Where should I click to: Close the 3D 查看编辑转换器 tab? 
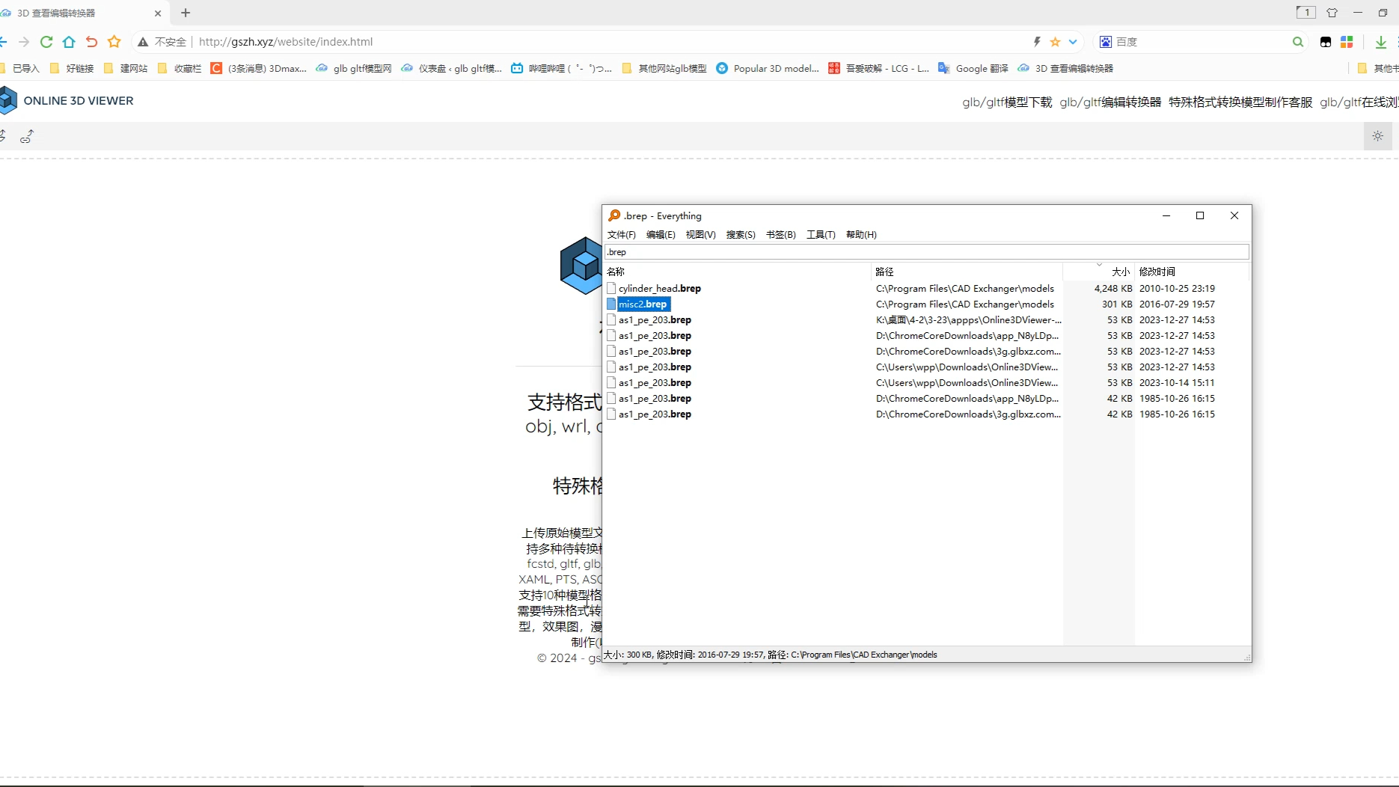[x=158, y=13]
